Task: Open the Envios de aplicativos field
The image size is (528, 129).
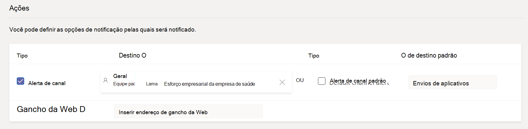Action: [x=452, y=83]
